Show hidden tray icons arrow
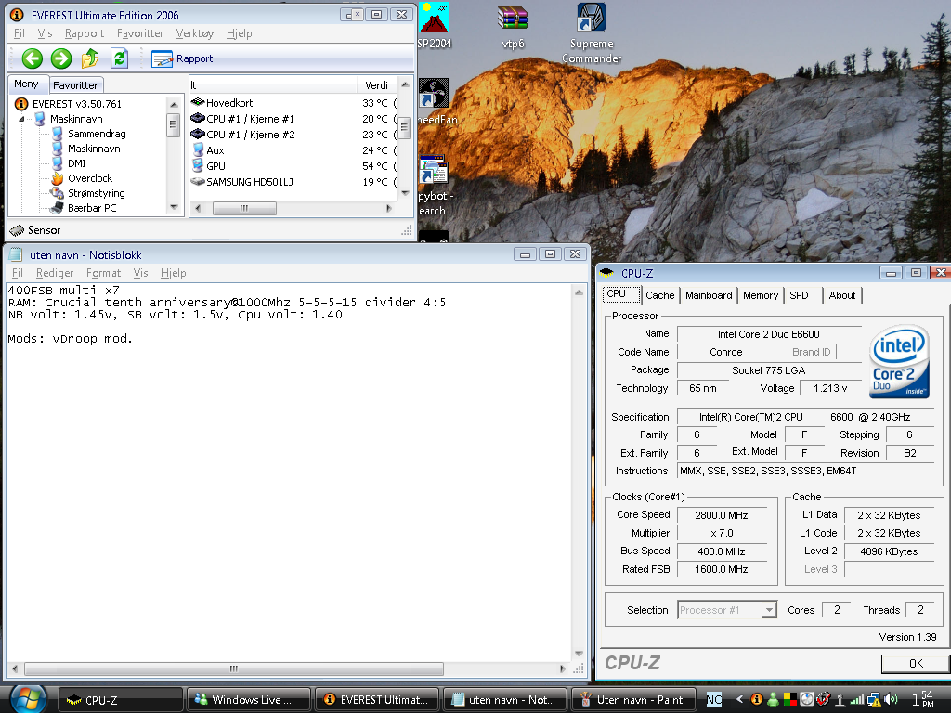The image size is (951, 713). click(739, 699)
